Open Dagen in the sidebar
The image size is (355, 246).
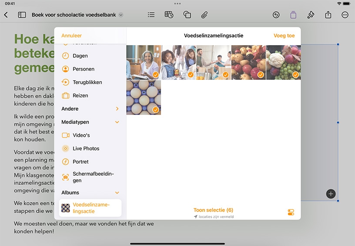coord(90,56)
